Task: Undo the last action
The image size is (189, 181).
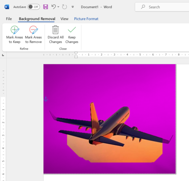Action: tap(54, 7)
